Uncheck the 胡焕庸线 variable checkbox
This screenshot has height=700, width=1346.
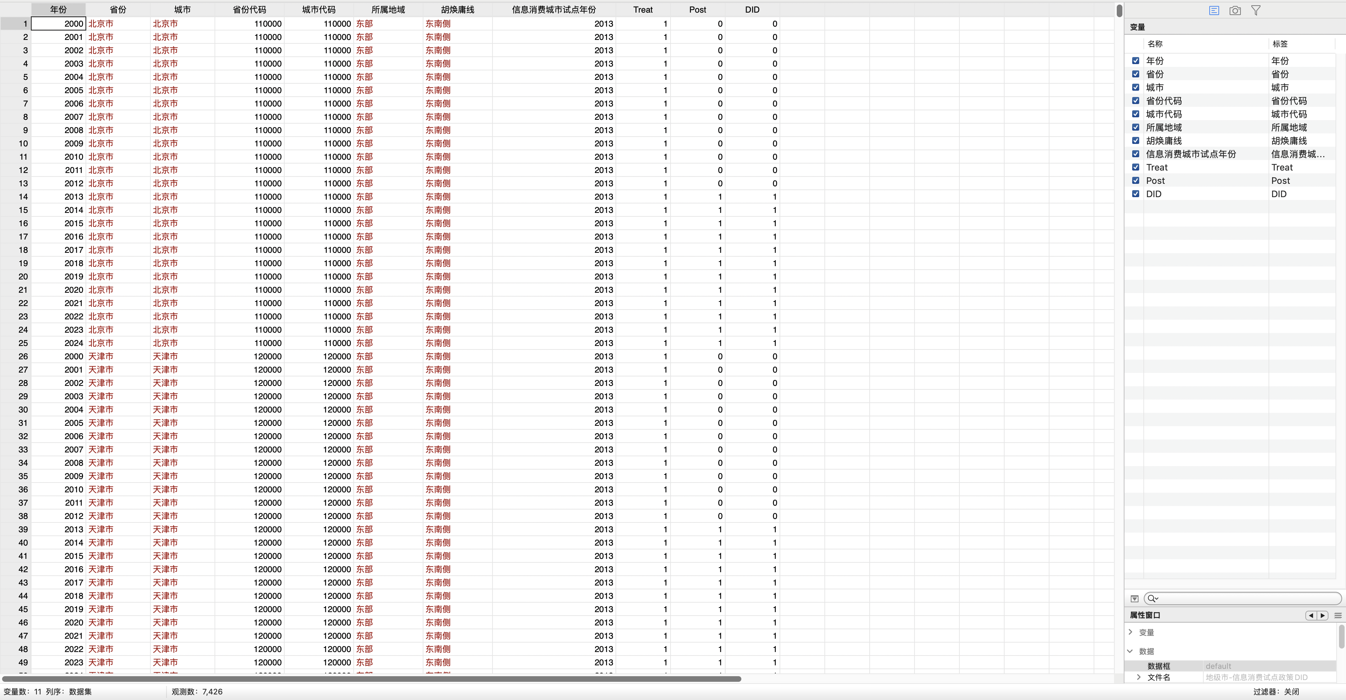pyautogui.click(x=1135, y=140)
